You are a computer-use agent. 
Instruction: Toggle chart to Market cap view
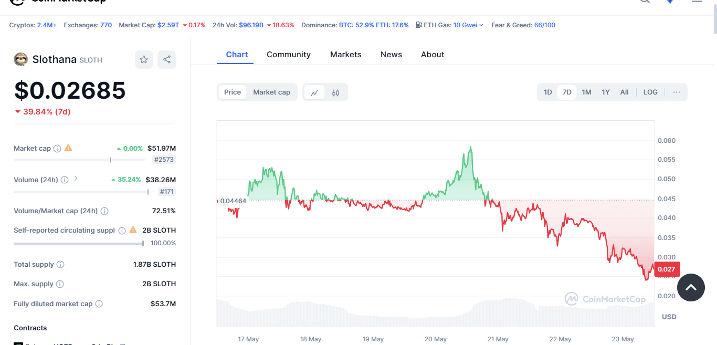tap(271, 92)
